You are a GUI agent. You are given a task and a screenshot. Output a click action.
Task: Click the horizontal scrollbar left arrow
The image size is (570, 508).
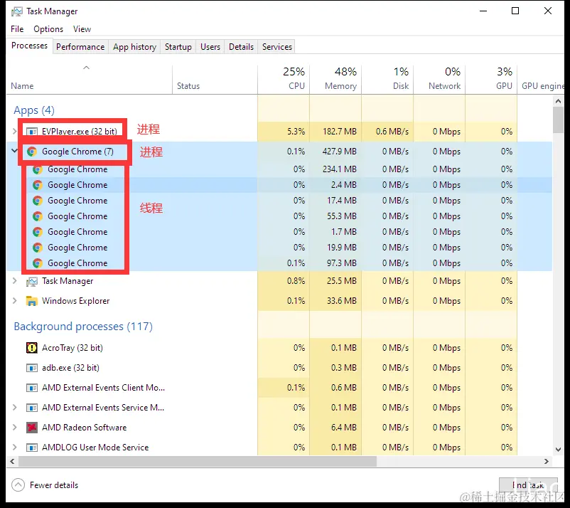point(12,462)
